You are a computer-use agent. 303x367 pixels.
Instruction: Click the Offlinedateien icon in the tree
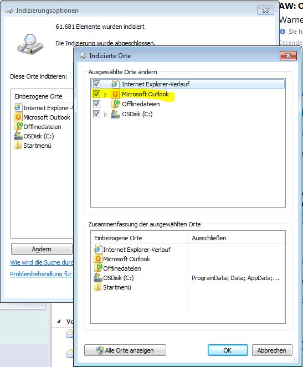115,104
